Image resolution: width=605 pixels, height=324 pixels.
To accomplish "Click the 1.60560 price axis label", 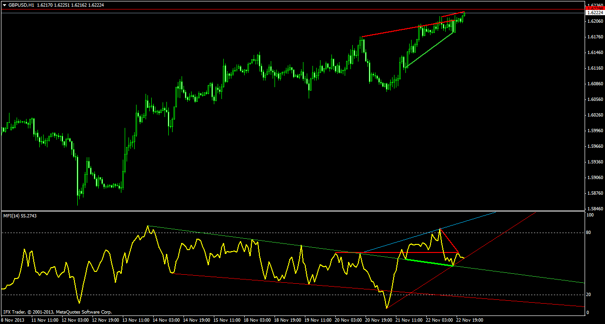I will coord(595,99).
